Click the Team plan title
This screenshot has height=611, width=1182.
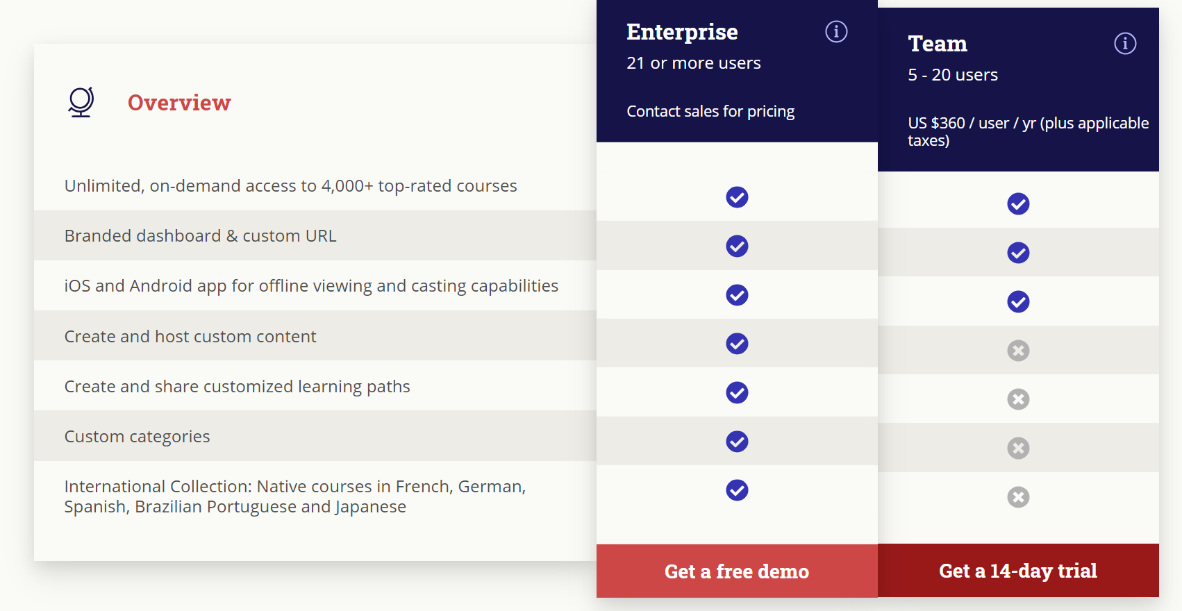(938, 44)
